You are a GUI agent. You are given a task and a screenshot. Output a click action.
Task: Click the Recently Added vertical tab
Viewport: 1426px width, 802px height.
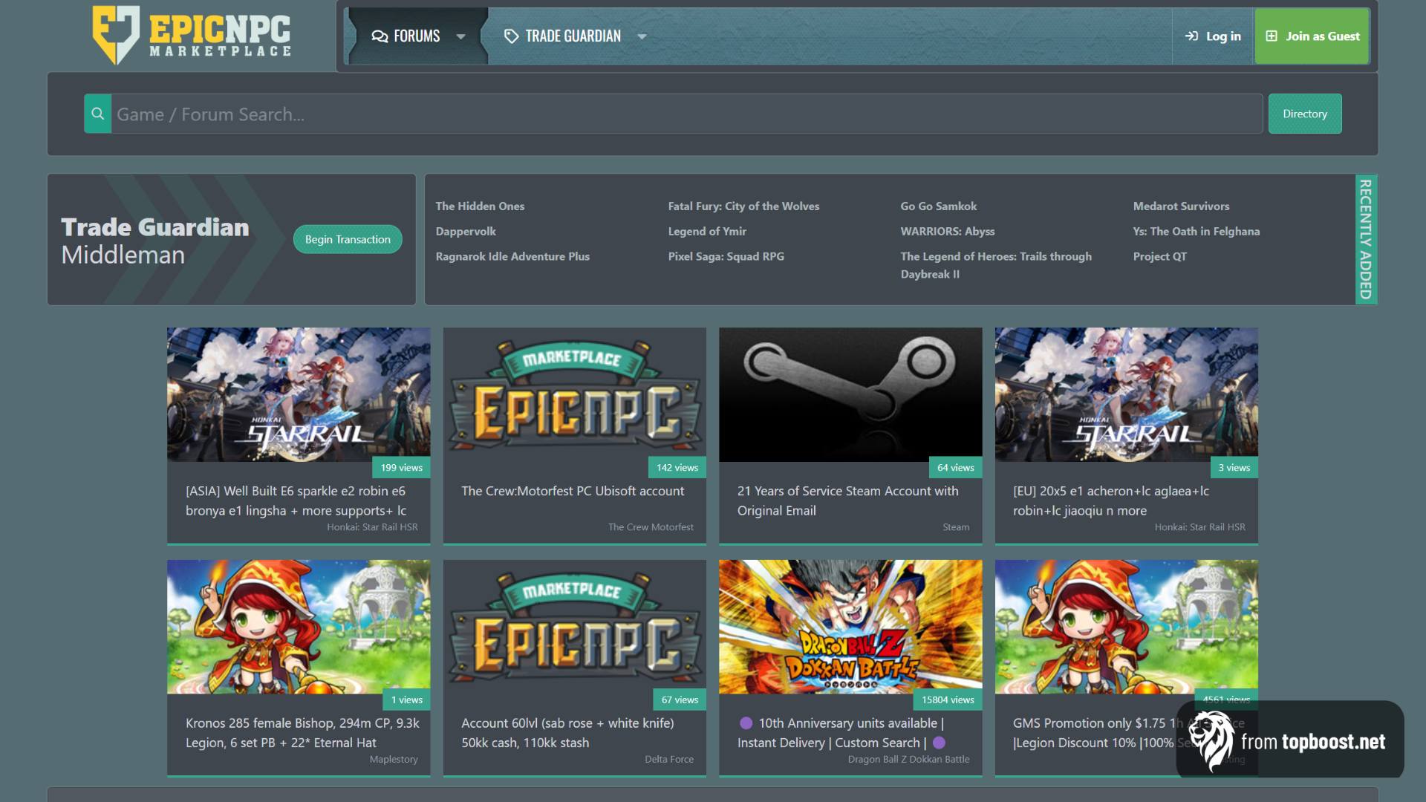click(1366, 239)
